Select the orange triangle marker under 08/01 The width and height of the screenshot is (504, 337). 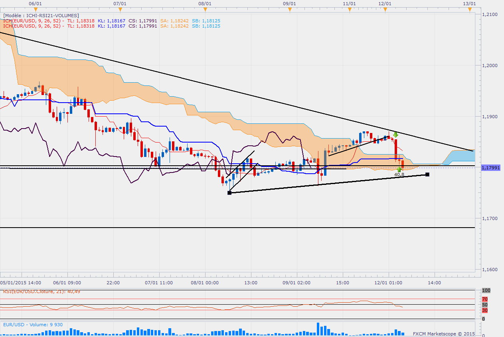[x=204, y=10]
